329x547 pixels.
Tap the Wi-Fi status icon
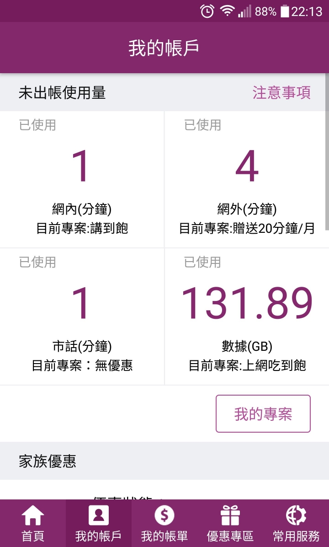[227, 11]
